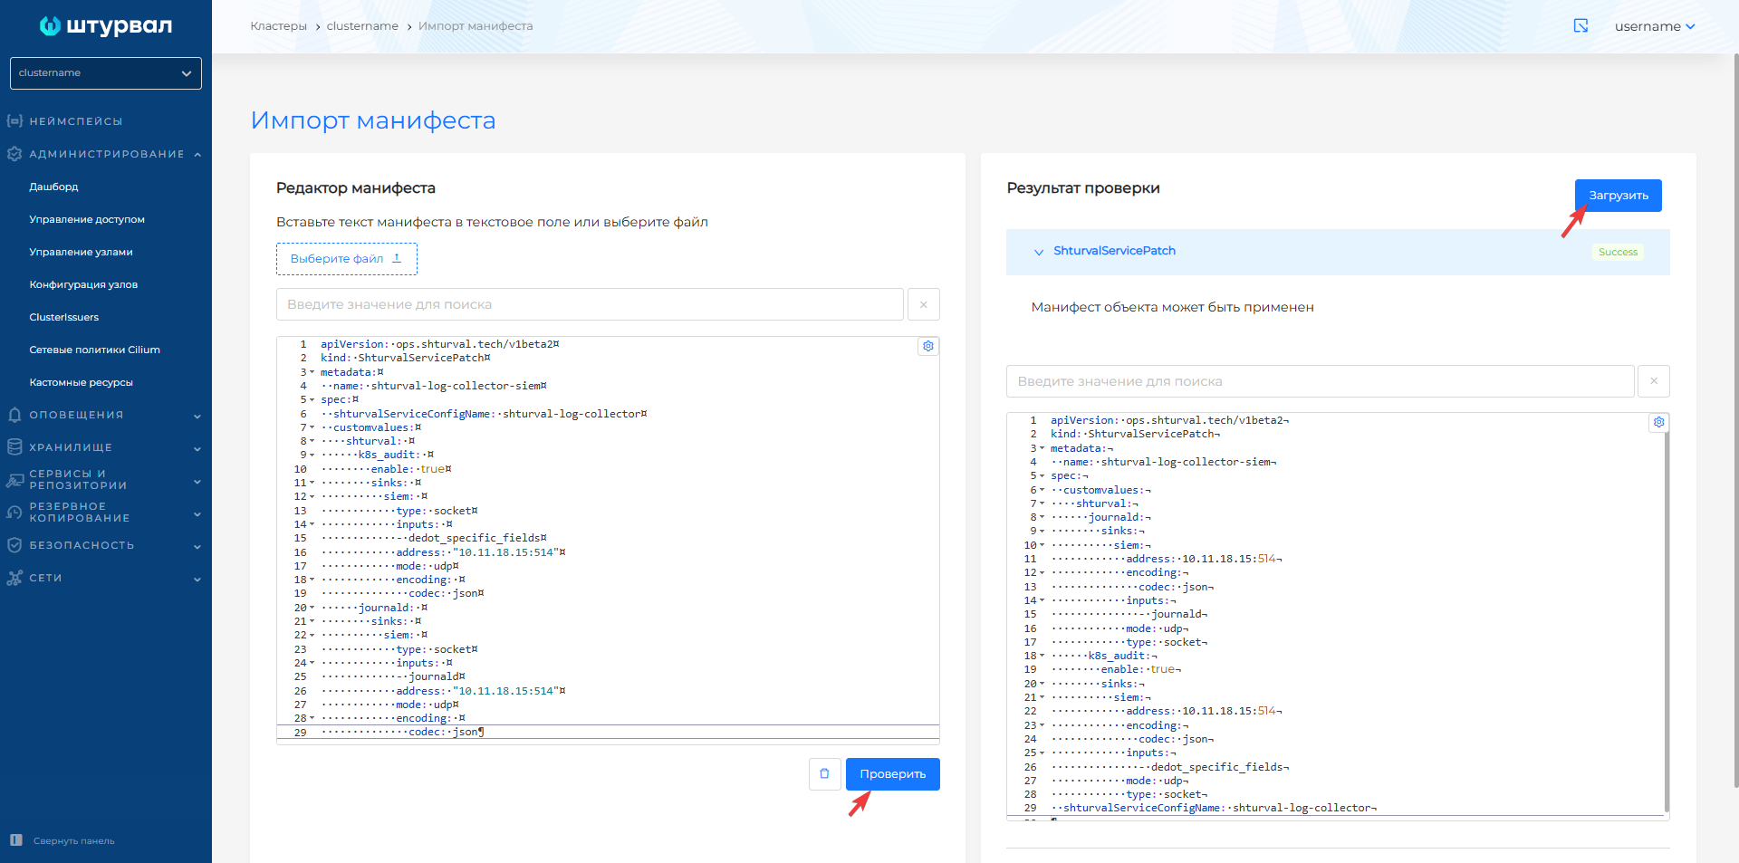The image size is (1739, 863).
Task: Select Сетевые политики Cilium menu item
Action: click(x=96, y=349)
